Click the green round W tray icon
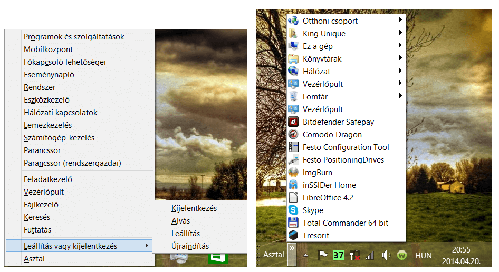This screenshot has height=272, width=499. (402, 255)
